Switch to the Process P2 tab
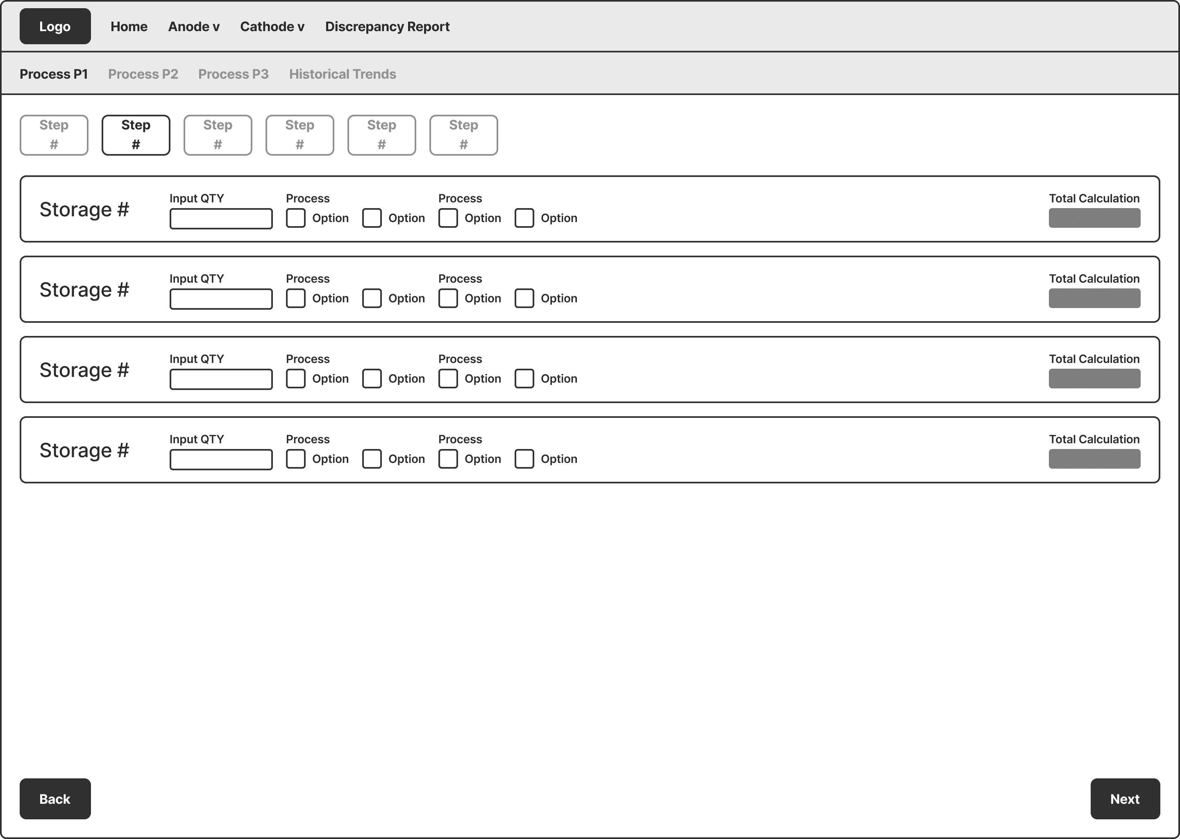The image size is (1180, 839). pyautogui.click(x=143, y=74)
